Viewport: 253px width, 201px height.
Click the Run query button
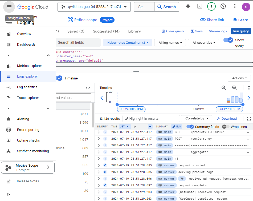[241, 31]
